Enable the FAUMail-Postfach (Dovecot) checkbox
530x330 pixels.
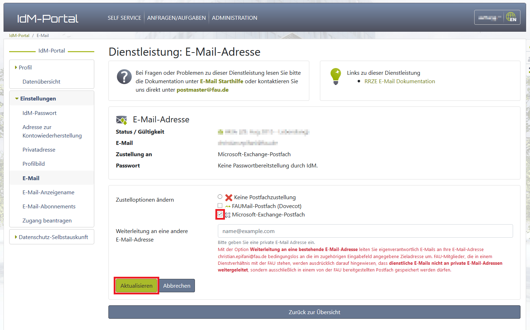pyautogui.click(x=220, y=206)
